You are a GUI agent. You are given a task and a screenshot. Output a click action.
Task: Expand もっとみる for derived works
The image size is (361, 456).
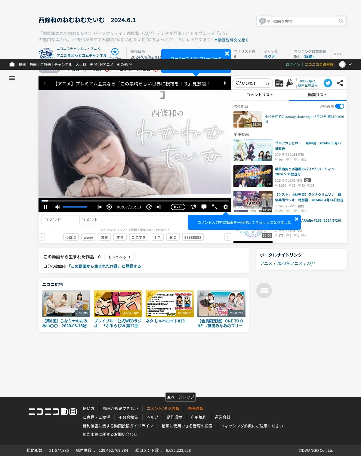pyautogui.click(x=119, y=257)
